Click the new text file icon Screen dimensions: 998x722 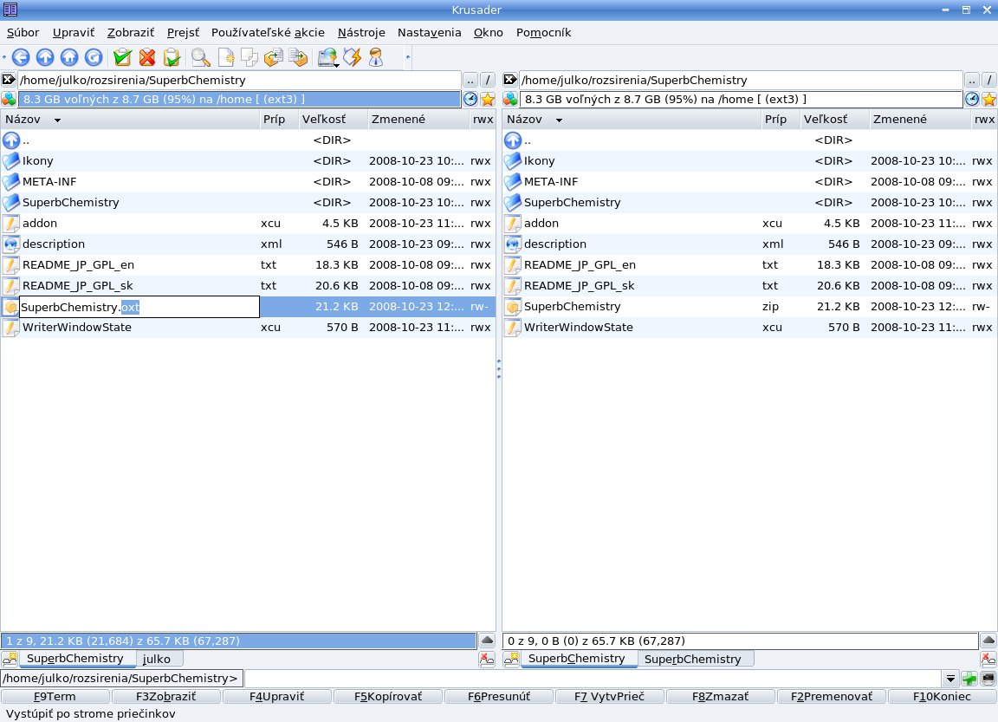tap(226, 57)
